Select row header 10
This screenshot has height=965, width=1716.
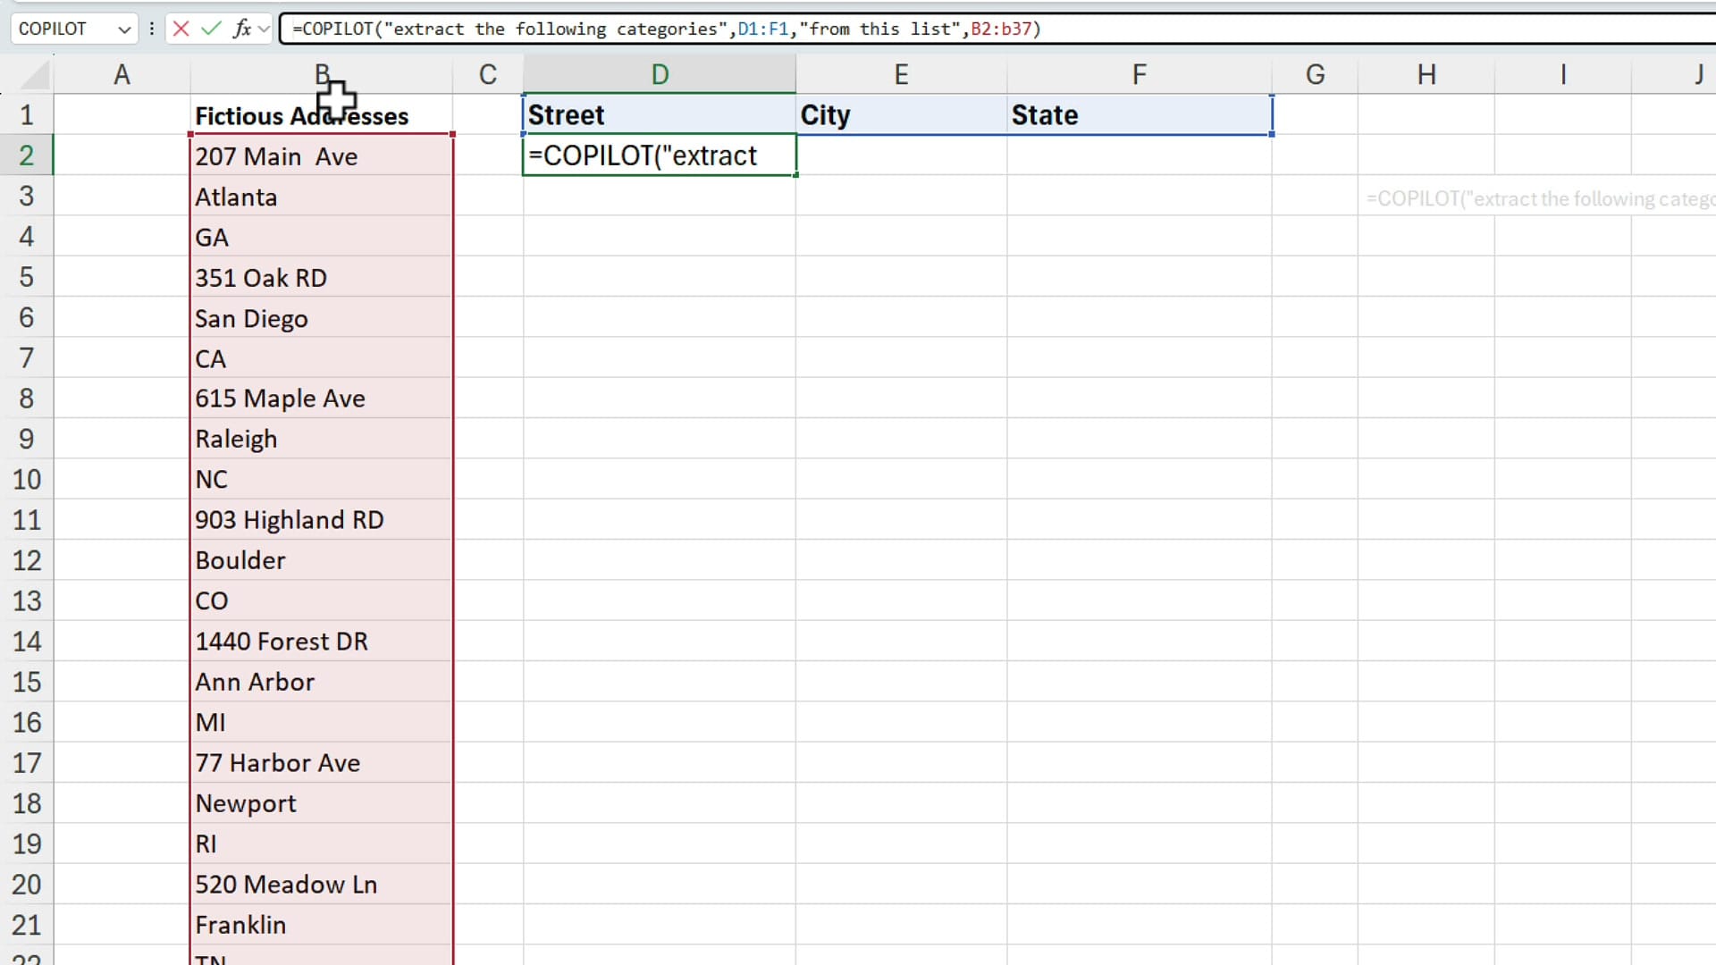(x=27, y=479)
